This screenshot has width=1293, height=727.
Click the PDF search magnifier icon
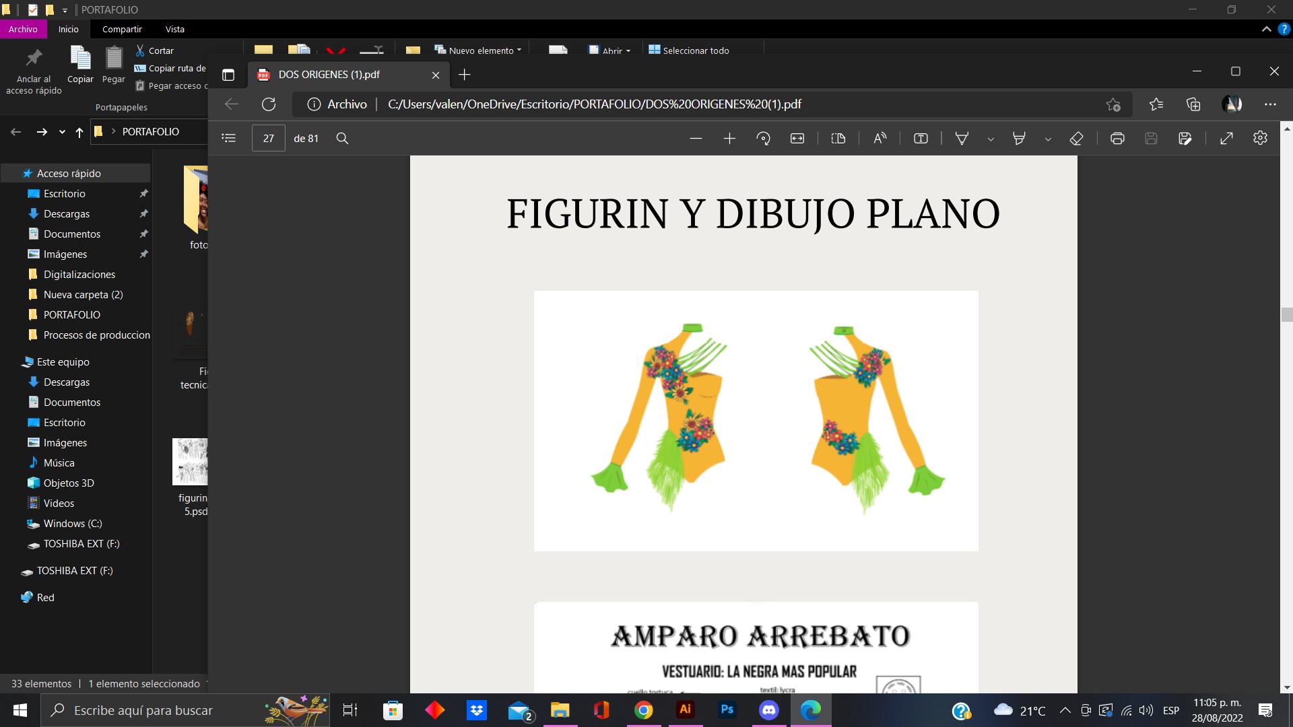[x=342, y=138]
